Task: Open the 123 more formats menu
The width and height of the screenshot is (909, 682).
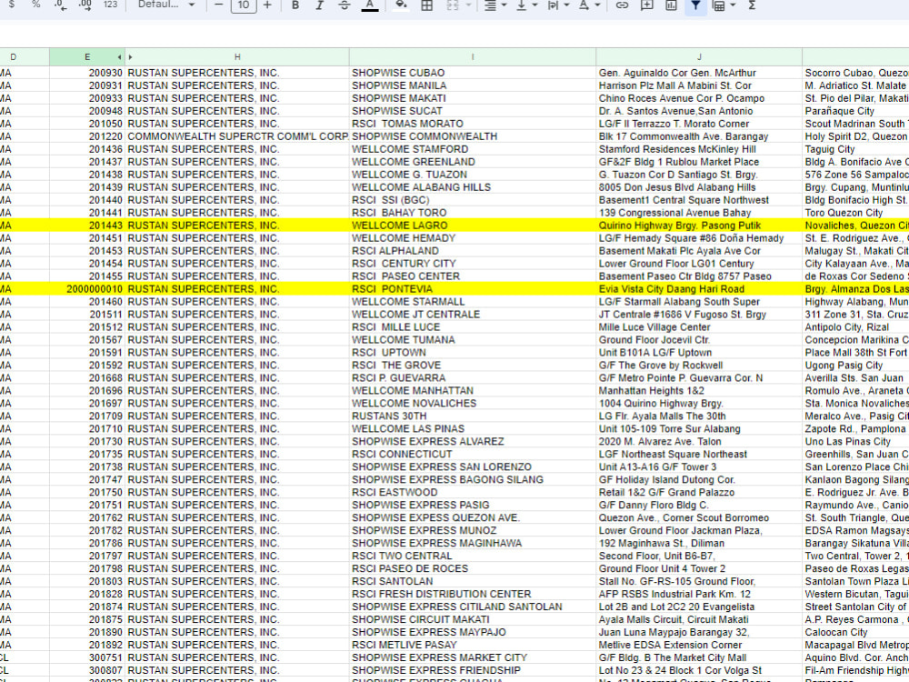Action: coord(110,5)
